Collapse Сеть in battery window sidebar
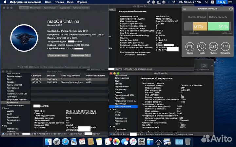Image resolution: width=236 pixels, height=147 pixels. [111, 109]
